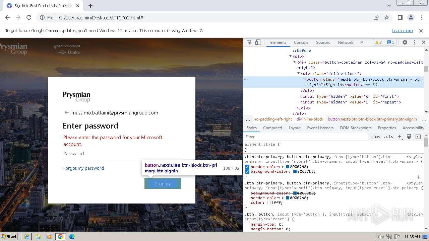Toggle the .cls class editor button
The image size is (429, 241).
pos(389,137)
